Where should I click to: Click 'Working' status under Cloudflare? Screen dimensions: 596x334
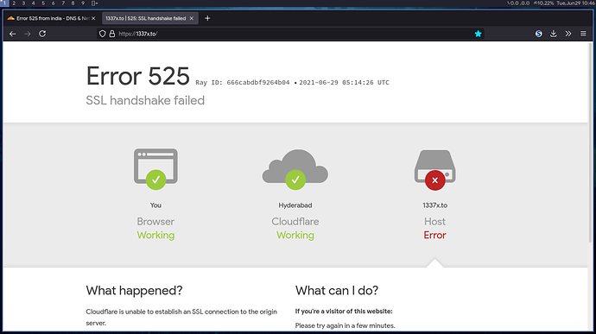pyautogui.click(x=295, y=236)
